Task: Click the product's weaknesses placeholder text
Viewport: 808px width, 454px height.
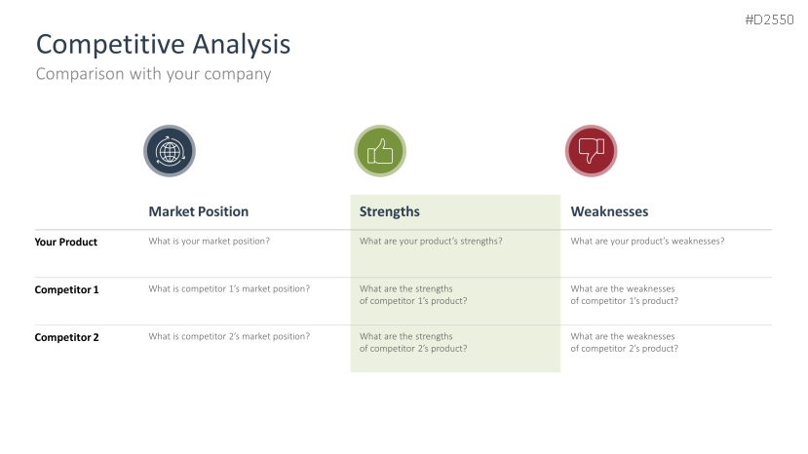Action: 647,241
